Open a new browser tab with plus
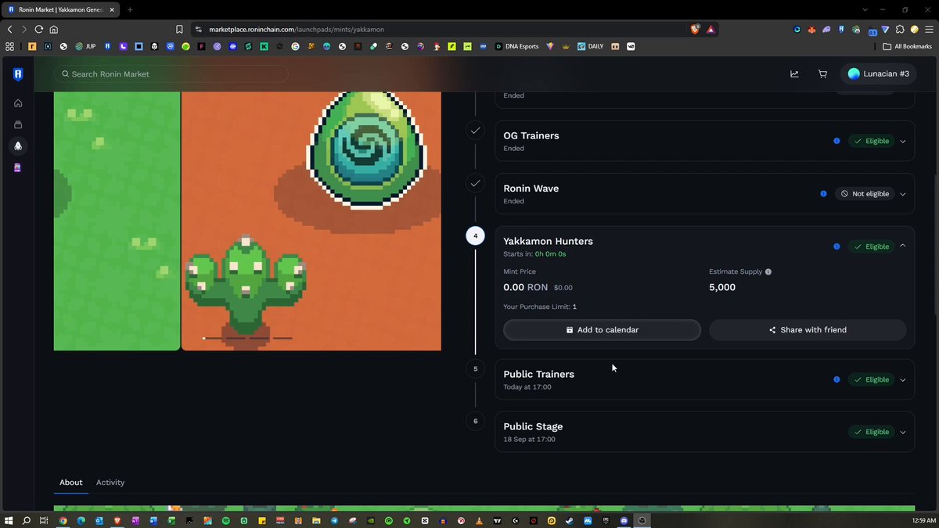This screenshot has height=528, width=939. pyautogui.click(x=130, y=9)
